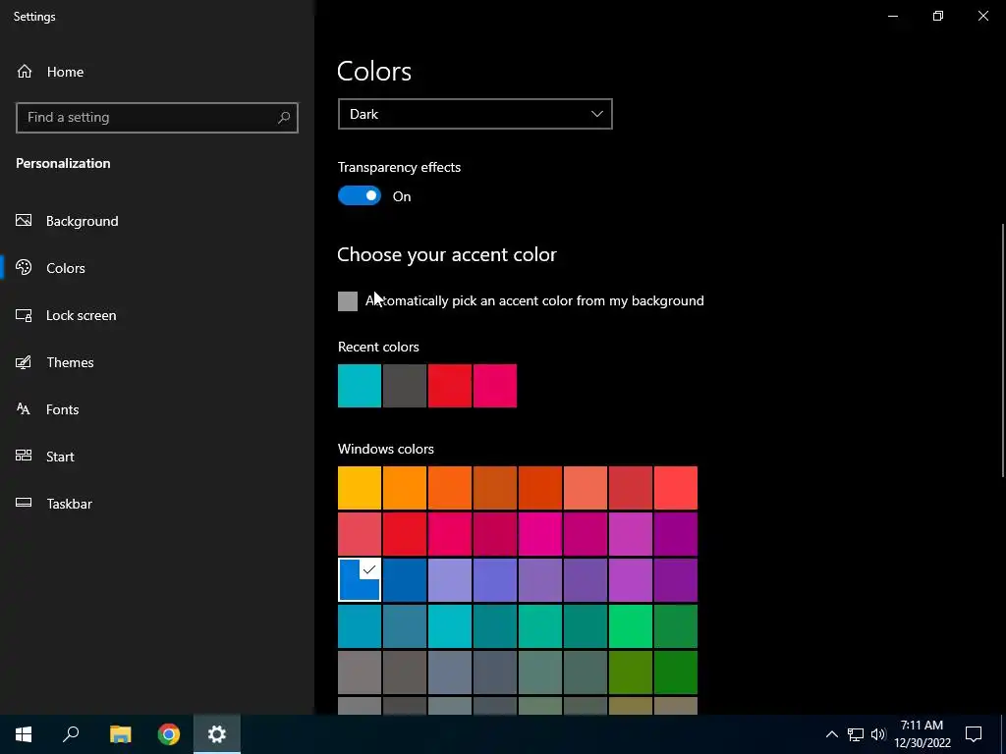Minimize the Settings window
Viewport: 1006px width, 754px height.
(892, 16)
